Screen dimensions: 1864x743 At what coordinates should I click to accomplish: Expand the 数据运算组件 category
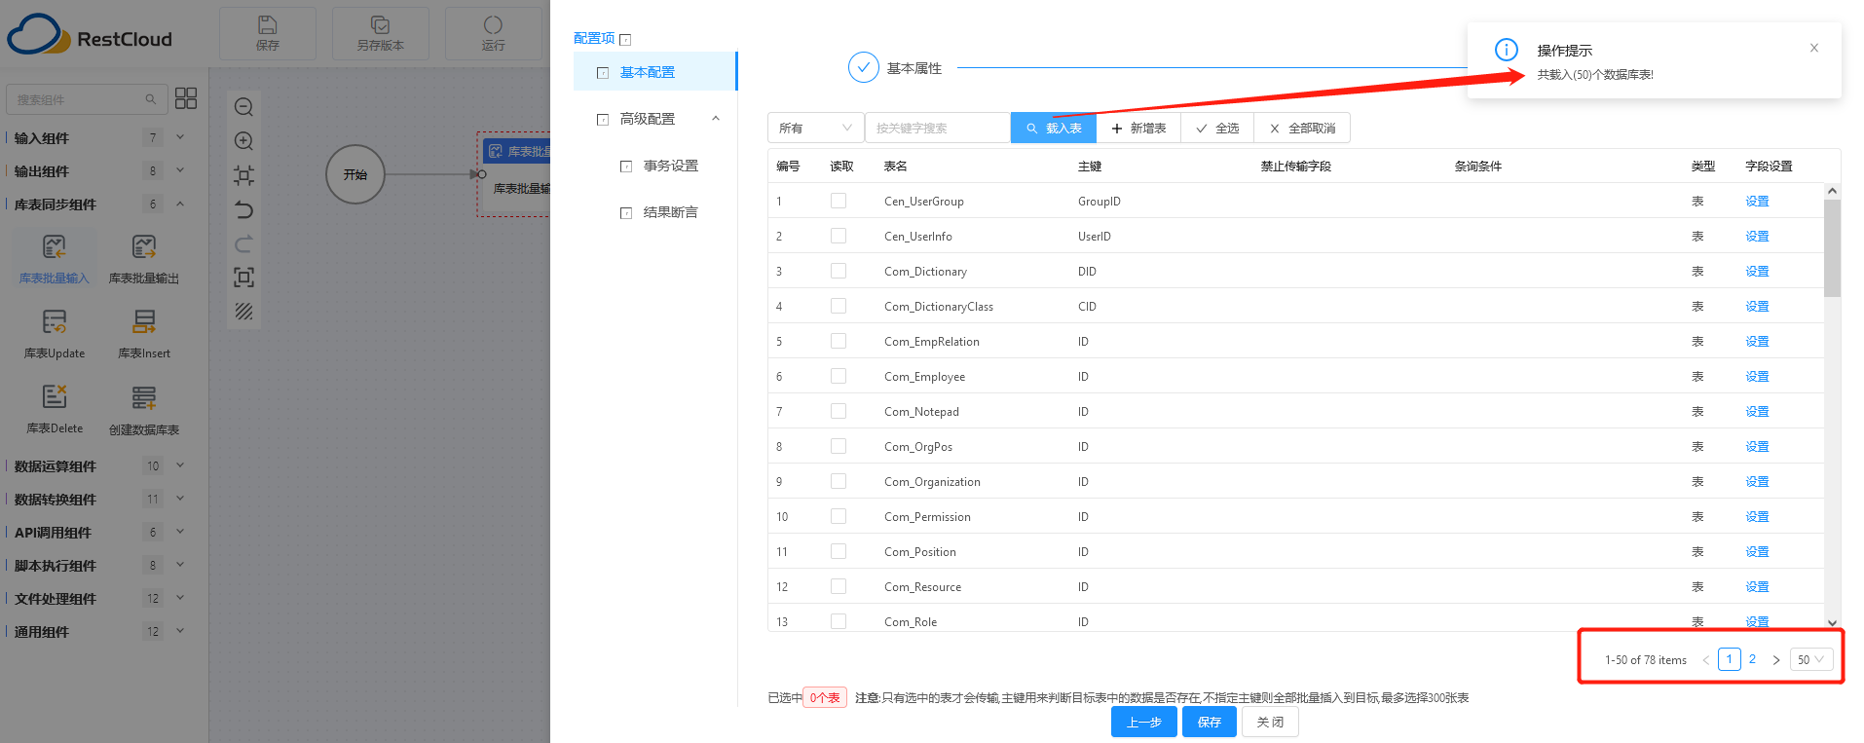(x=180, y=465)
